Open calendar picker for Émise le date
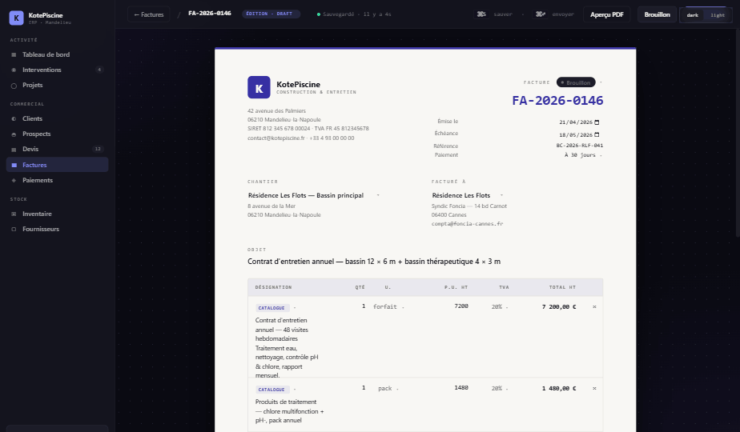The height and width of the screenshot is (432, 740). click(x=597, y=122)
